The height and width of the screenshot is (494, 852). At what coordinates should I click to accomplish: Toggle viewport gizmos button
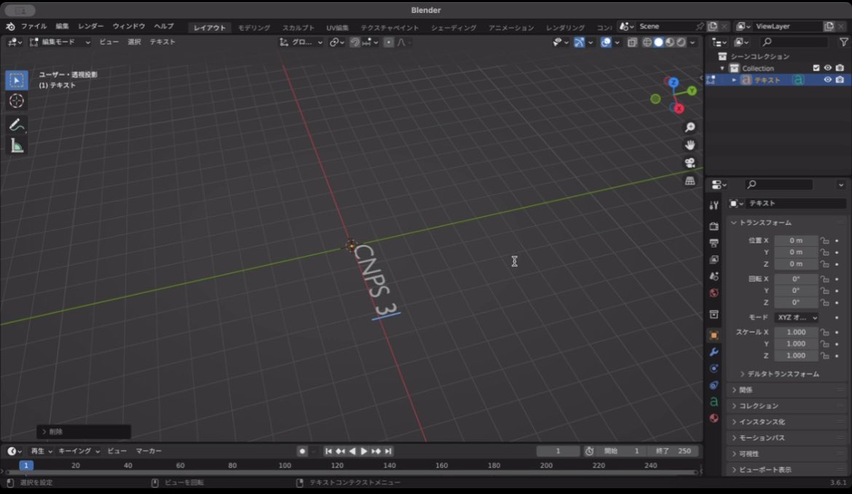point(579,42)
